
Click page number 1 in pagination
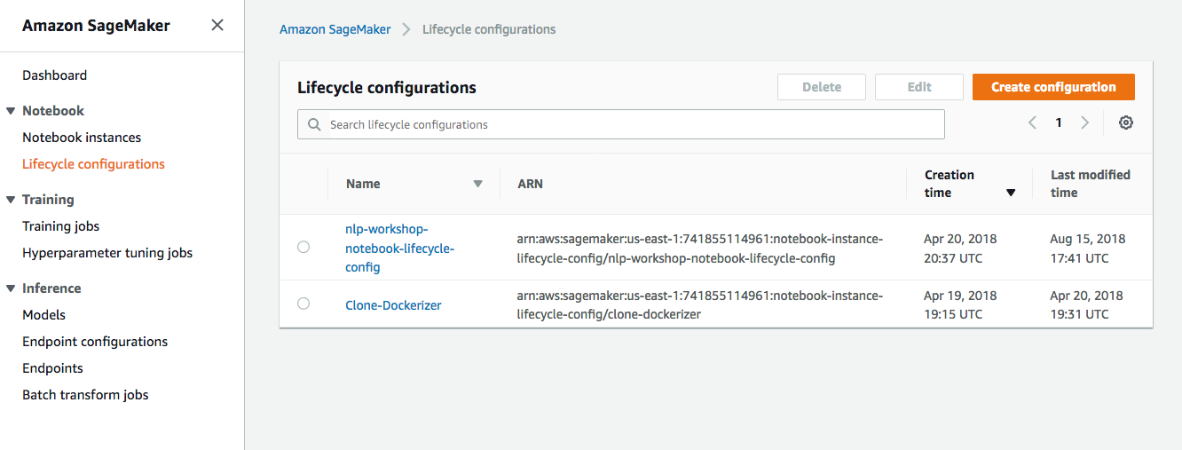(x=1059, y=123)
